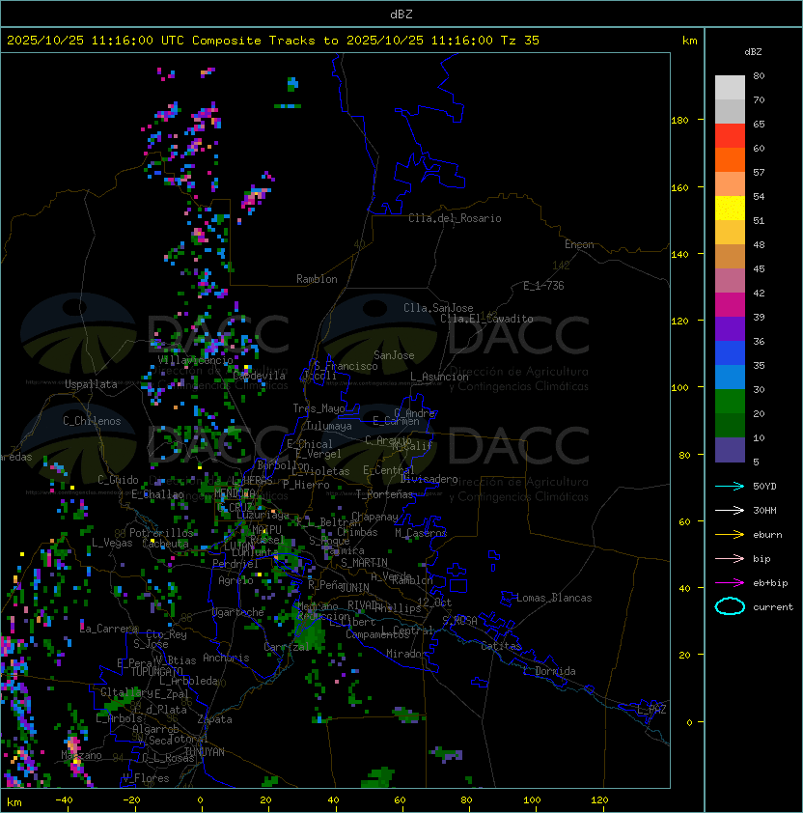Click the 'Encon' map label
Viewport: 803px width, 813px height.
coord(579,244)
